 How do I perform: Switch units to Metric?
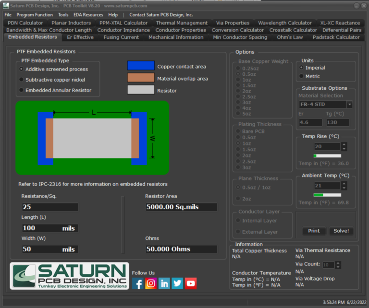click(301, 76)
